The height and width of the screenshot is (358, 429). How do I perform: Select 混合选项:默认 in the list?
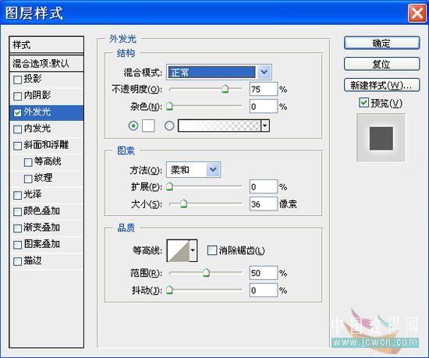click(x=46, y=64)
